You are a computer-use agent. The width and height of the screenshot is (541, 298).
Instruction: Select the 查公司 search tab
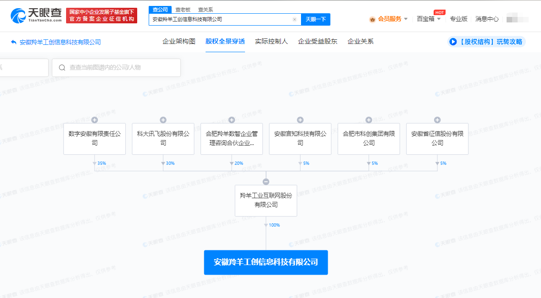pyautogui.click(x=160, y=10)
